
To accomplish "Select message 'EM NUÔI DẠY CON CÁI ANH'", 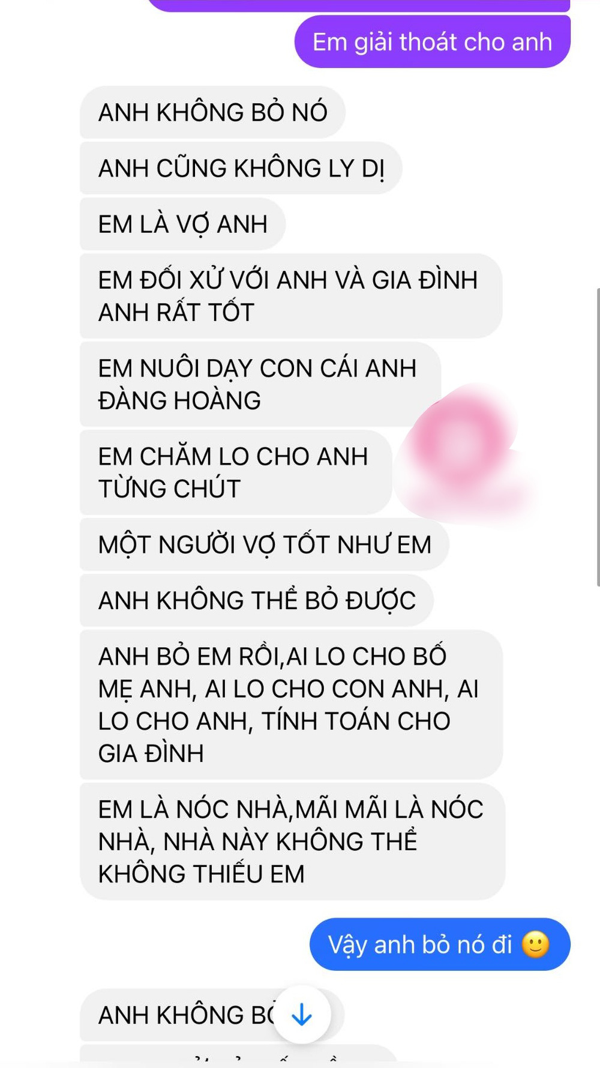I will [x=260, y=384].
